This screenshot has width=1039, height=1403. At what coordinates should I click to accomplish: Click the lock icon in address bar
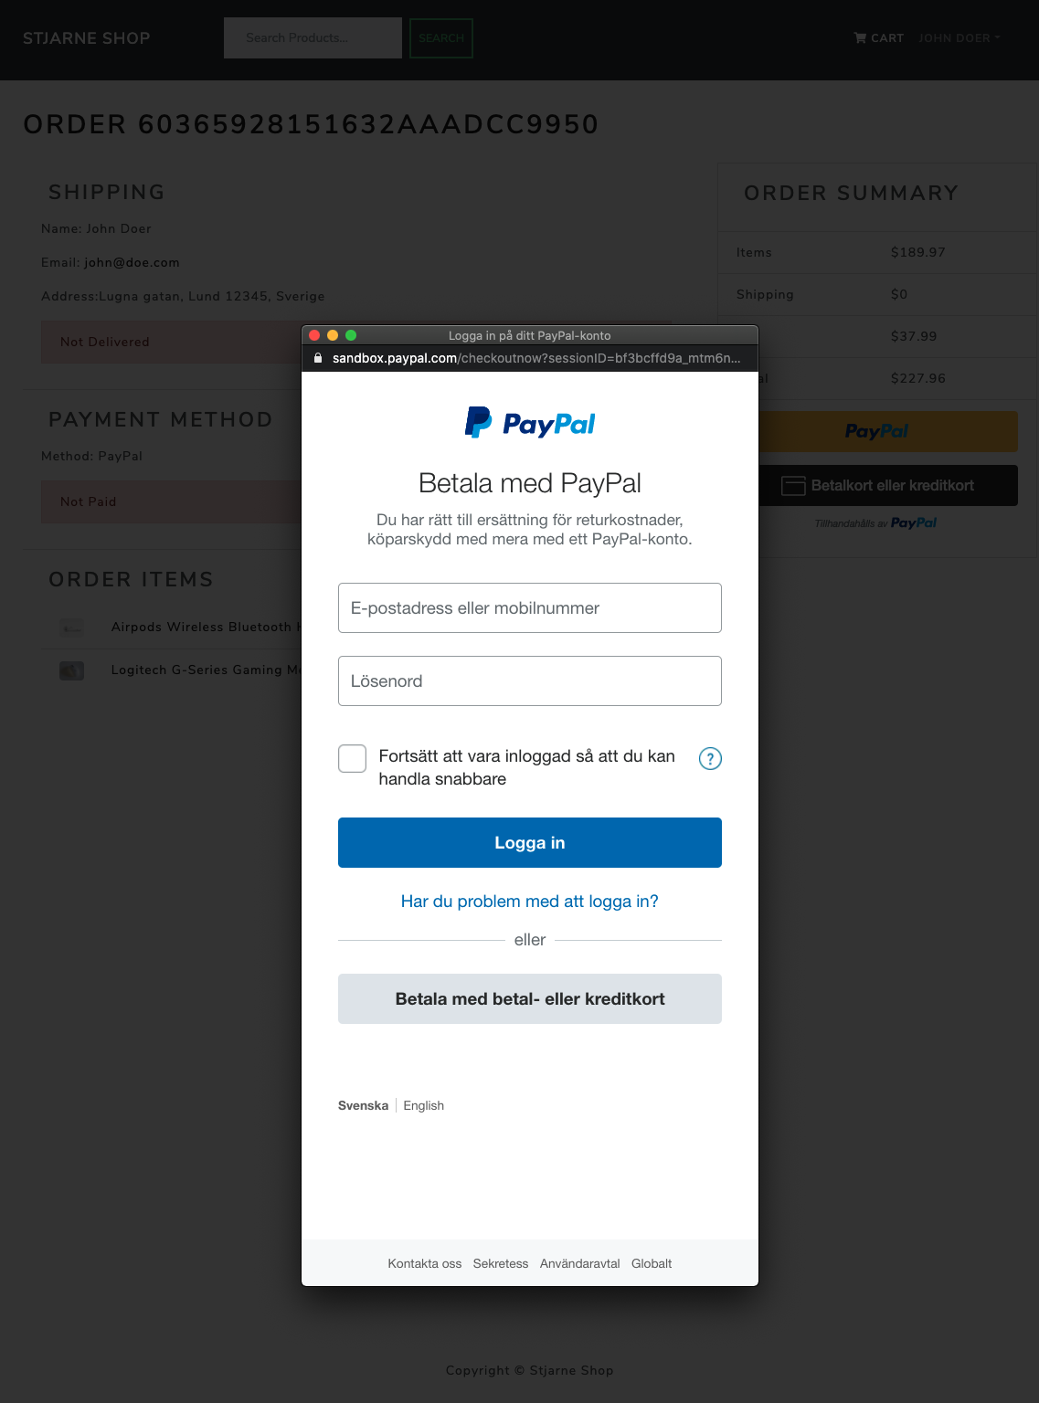318,358
